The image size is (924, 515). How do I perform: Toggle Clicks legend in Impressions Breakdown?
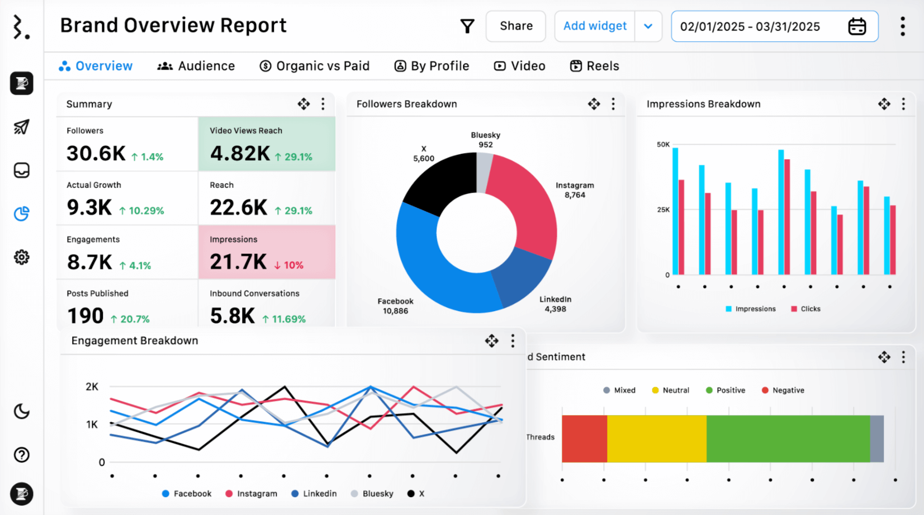(x=805, y=309)
